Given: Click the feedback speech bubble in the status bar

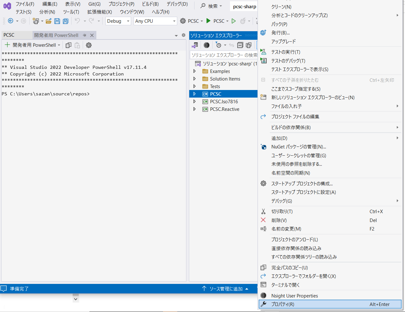Looking at the screenshot, I should tap(4, 288).
